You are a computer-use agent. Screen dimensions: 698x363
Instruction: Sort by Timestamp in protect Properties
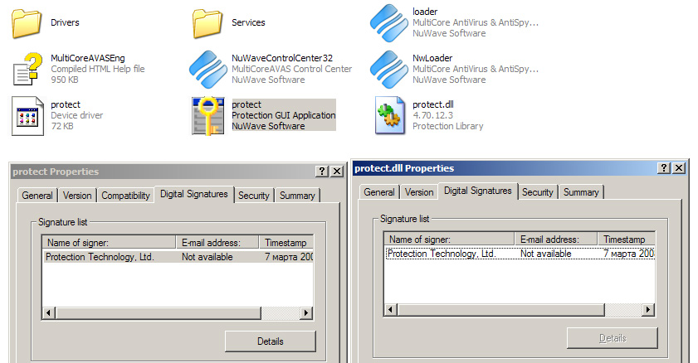coord(286,243)
